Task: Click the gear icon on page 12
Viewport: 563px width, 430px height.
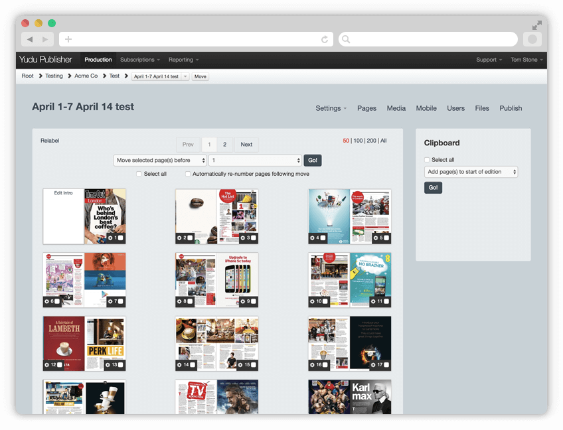Action: (46, 365)
